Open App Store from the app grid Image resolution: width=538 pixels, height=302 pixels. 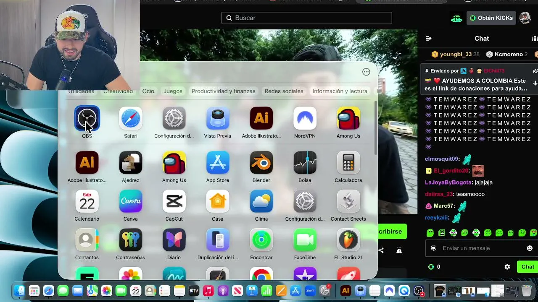click(x=218, y=163)
